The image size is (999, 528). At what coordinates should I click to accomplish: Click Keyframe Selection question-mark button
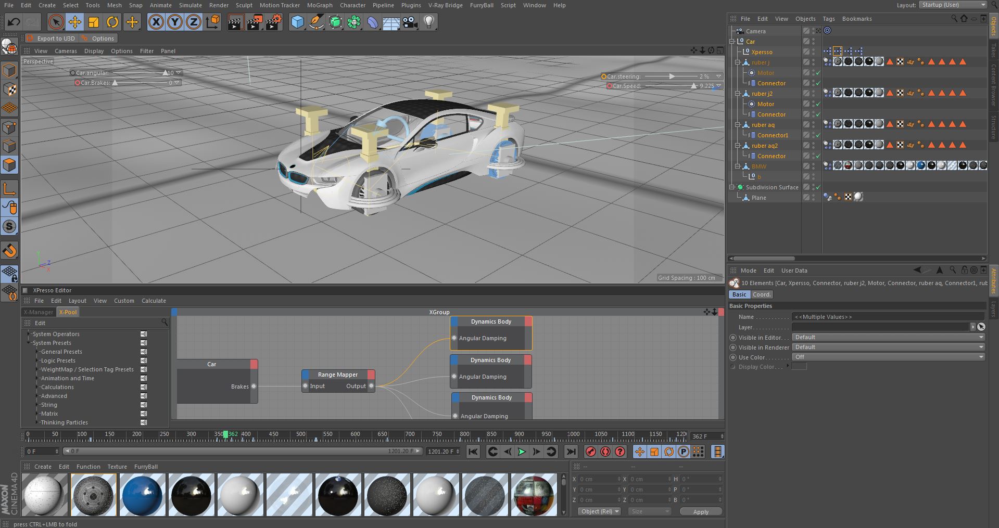619,452
